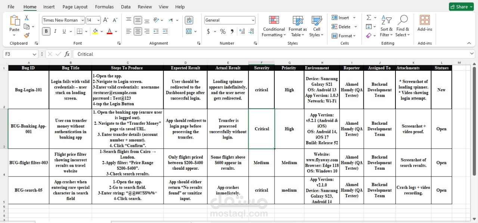Expand the font size dropdown

pyautogui.click(x=98, y=20)
